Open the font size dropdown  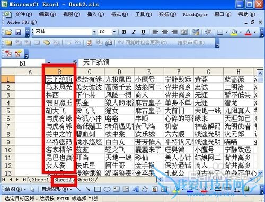114,32
